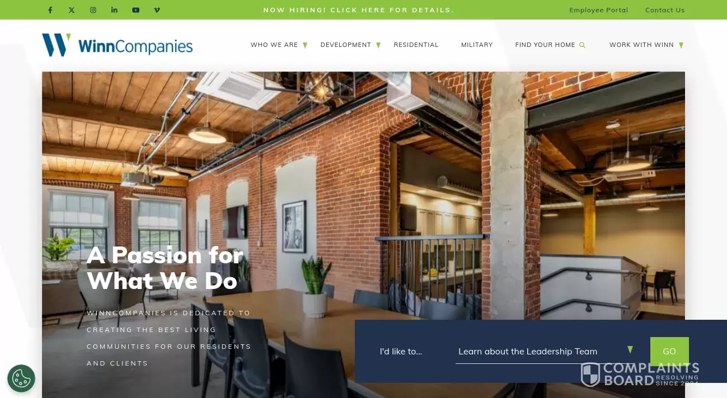Open the YouTube social icon

coord(135,10)
